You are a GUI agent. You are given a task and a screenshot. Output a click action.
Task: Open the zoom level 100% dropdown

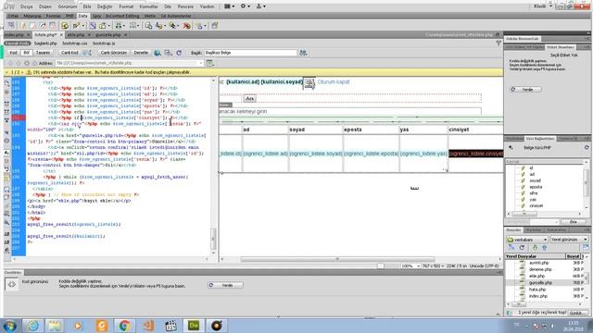(410, 266)
